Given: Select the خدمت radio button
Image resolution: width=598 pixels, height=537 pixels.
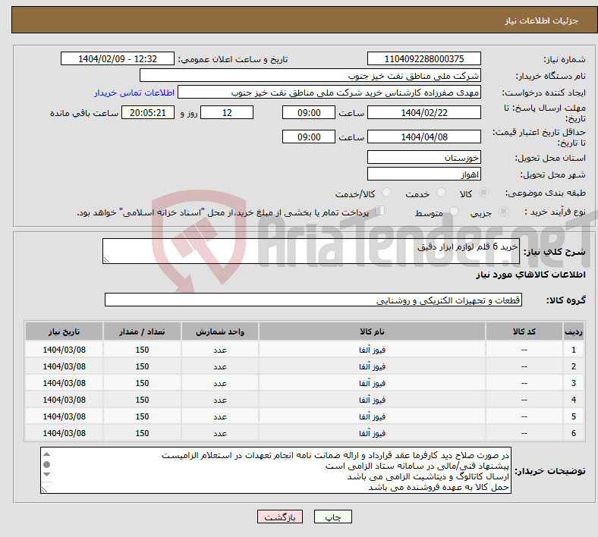Looking at the screenshot, I should click(x=441, y=193).
